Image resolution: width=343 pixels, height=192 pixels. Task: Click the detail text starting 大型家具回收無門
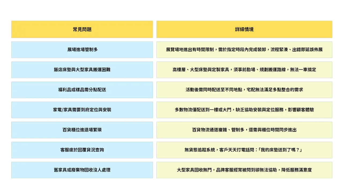[244, 170]
